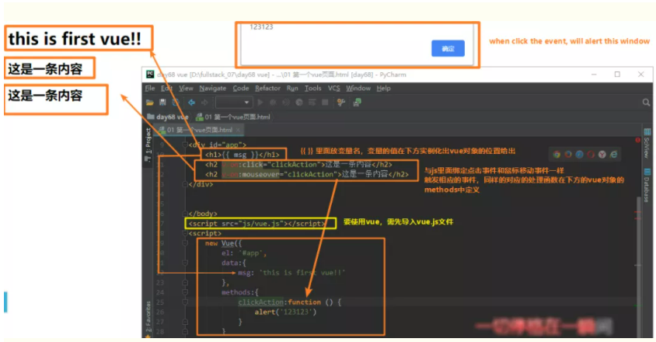Click the 'this is first vue!!' heading

click(x=75, y=39)
